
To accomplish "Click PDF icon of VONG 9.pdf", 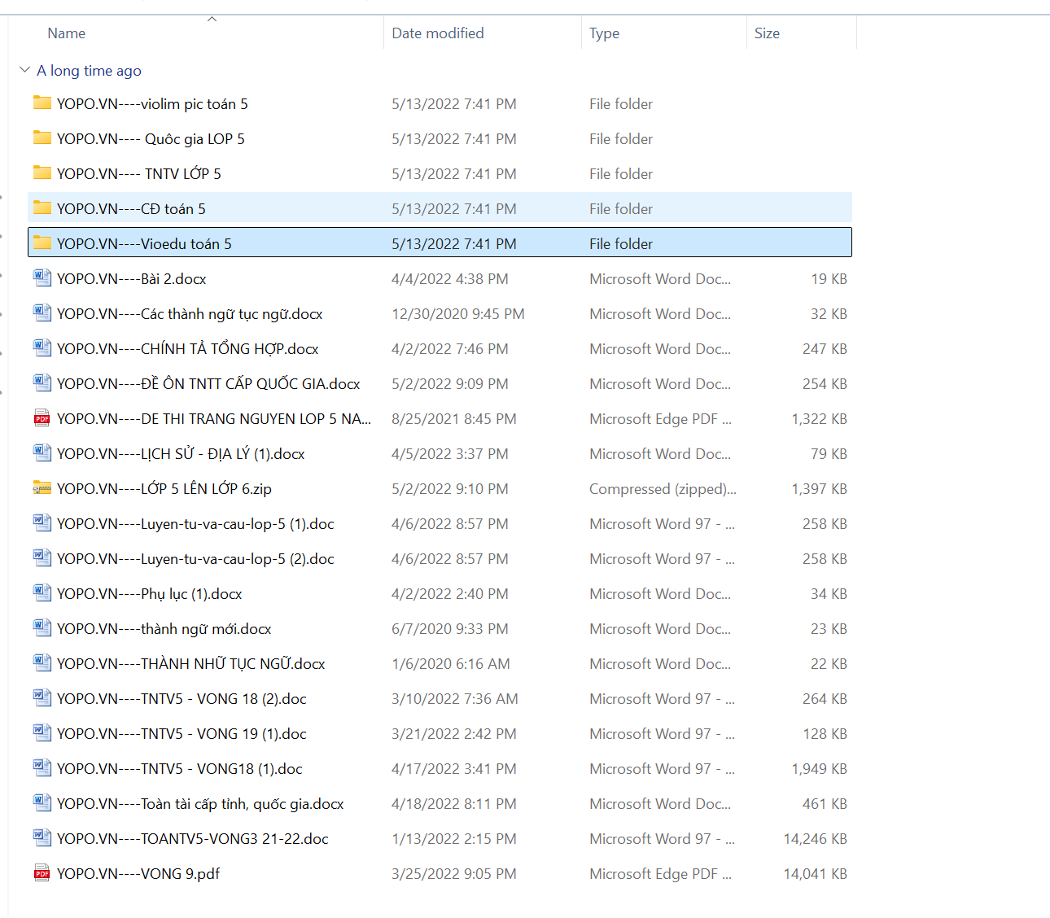I will (x=42, y=872).
